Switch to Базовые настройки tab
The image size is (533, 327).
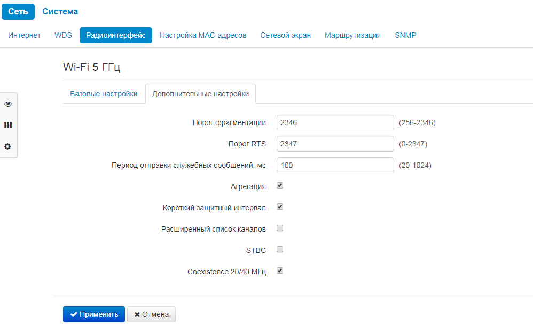point(104,94)
